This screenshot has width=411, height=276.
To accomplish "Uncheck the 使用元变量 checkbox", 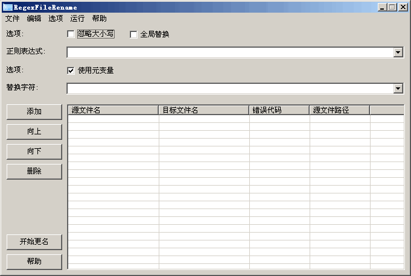I will point(71,71).
